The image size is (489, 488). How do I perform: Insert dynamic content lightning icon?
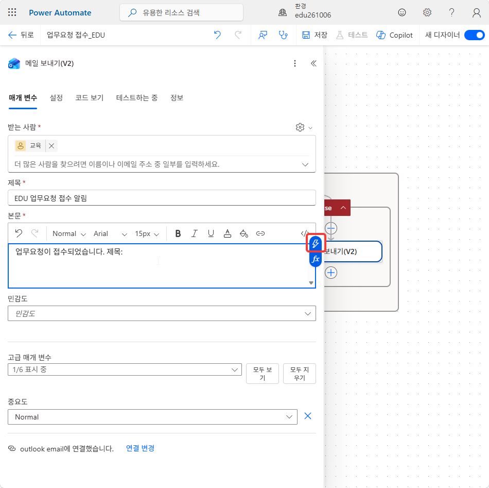pyautogui.click(x=316, y=243)
